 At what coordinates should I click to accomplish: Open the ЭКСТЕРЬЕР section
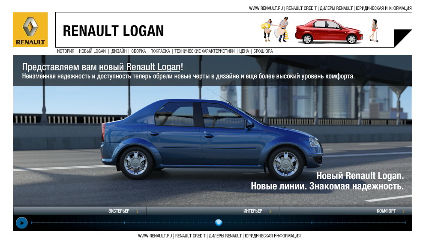[x=119, y=211]
